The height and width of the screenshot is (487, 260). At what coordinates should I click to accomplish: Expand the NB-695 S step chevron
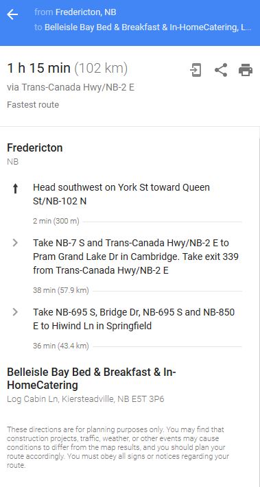[15, 312]
